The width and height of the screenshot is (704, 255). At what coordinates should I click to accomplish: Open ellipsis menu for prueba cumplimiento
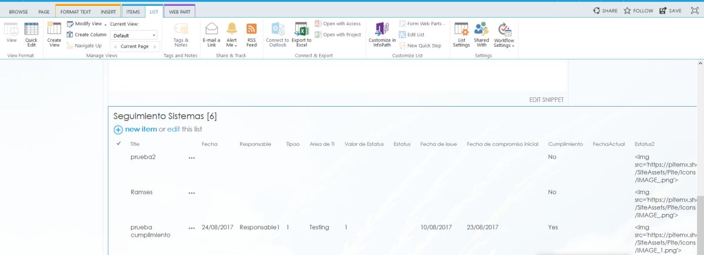point(191,228)
